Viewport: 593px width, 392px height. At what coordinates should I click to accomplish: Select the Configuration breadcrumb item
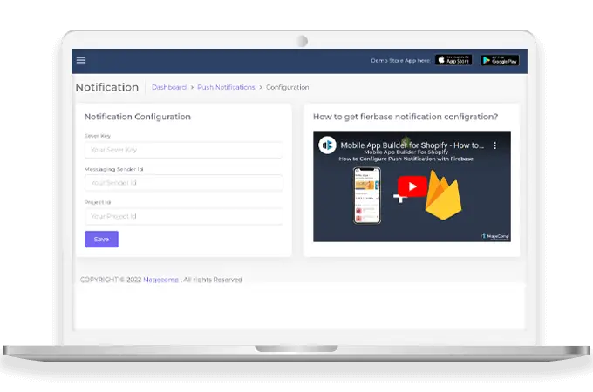pos(287,87)
